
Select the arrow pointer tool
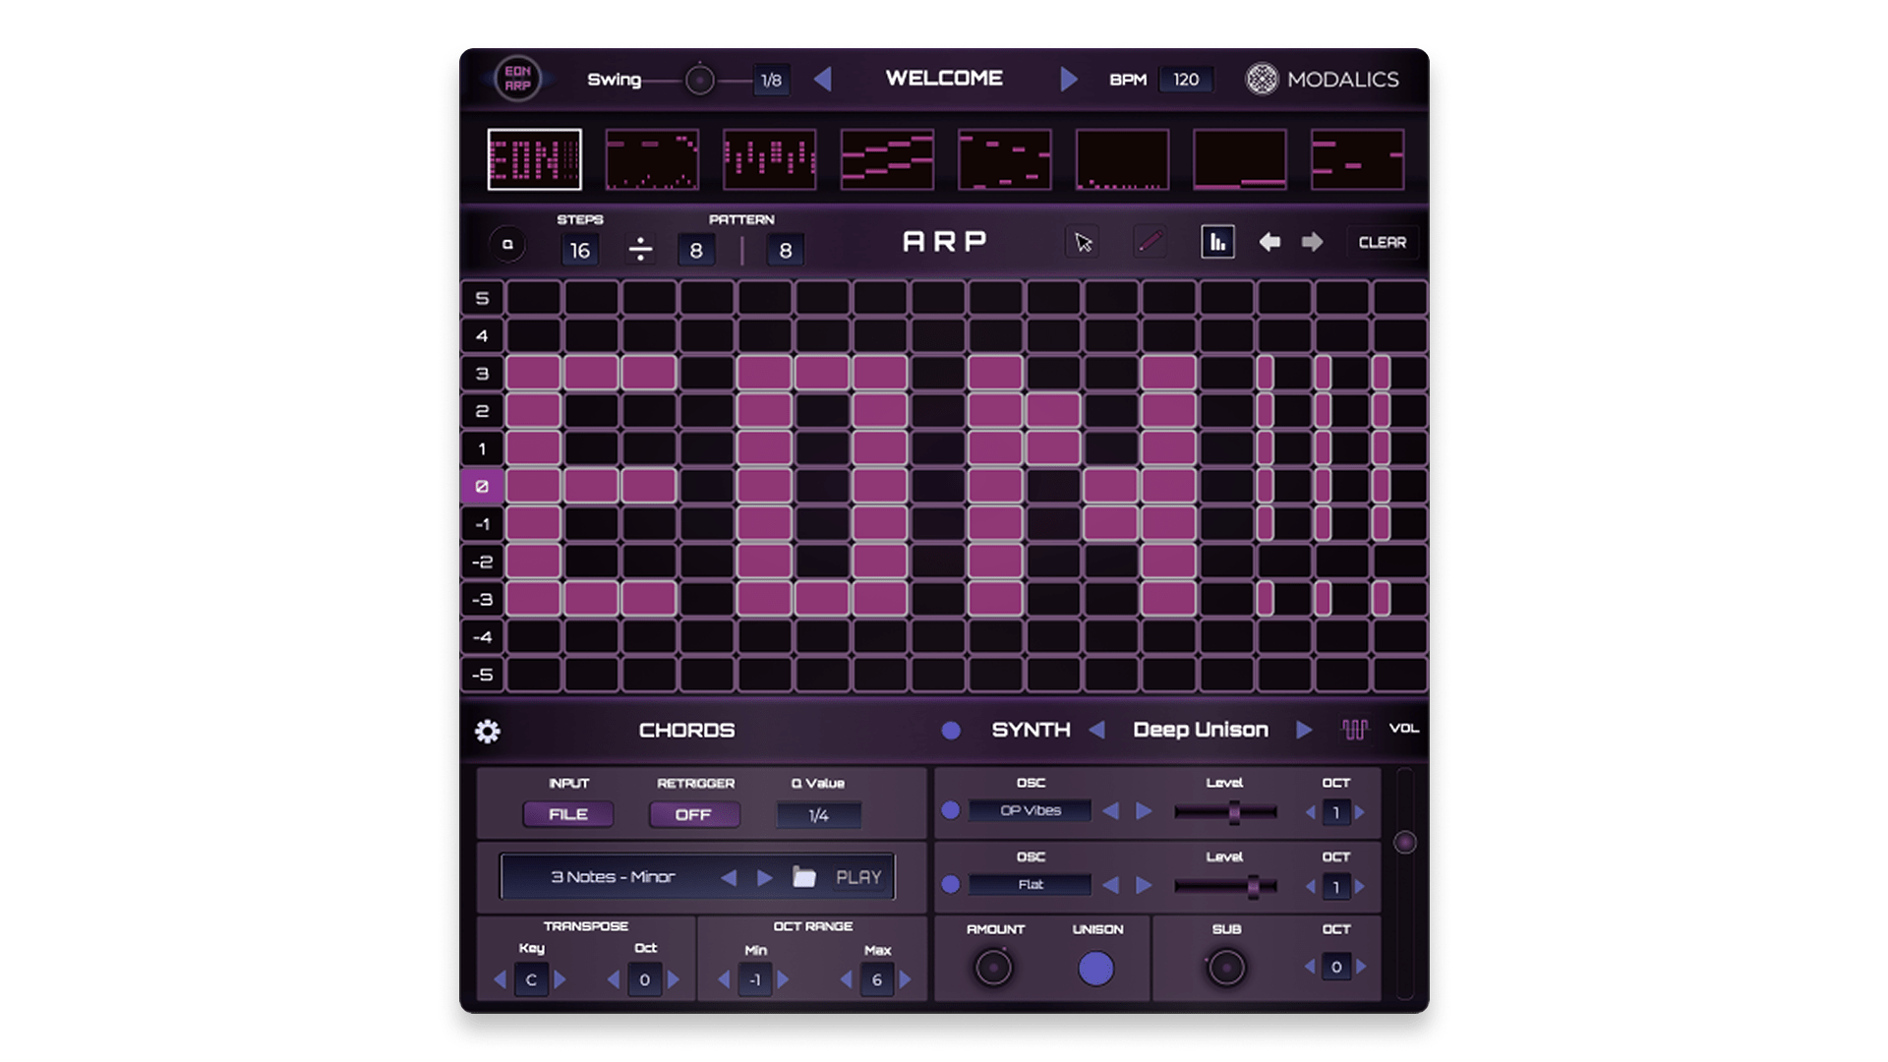tap(1083, 242)
